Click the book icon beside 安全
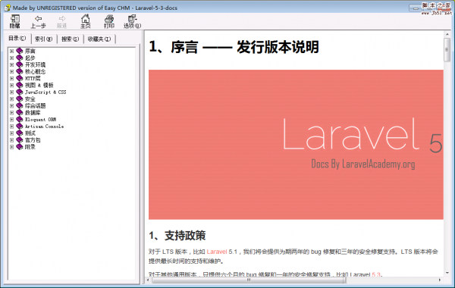Image resolution: width=455 pixels, height=288 pixels. pyautogui.click(x=20, y=99)
